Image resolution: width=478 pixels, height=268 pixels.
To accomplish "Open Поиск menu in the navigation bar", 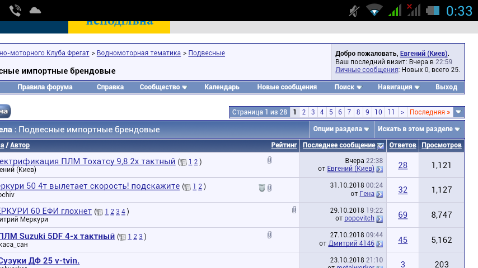I will [348, 87].
